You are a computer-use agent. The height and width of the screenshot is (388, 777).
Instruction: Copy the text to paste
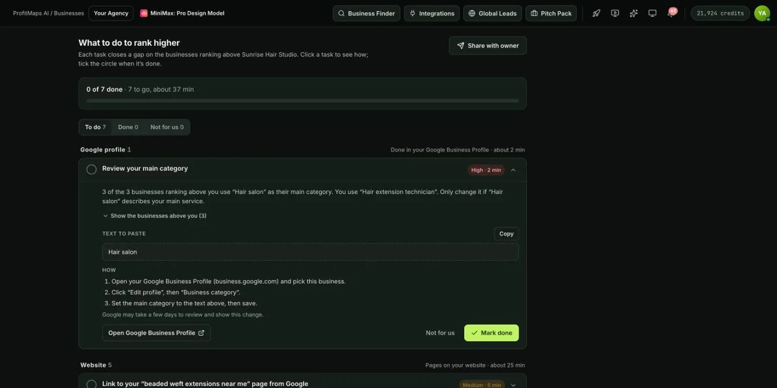click(506, 234)
